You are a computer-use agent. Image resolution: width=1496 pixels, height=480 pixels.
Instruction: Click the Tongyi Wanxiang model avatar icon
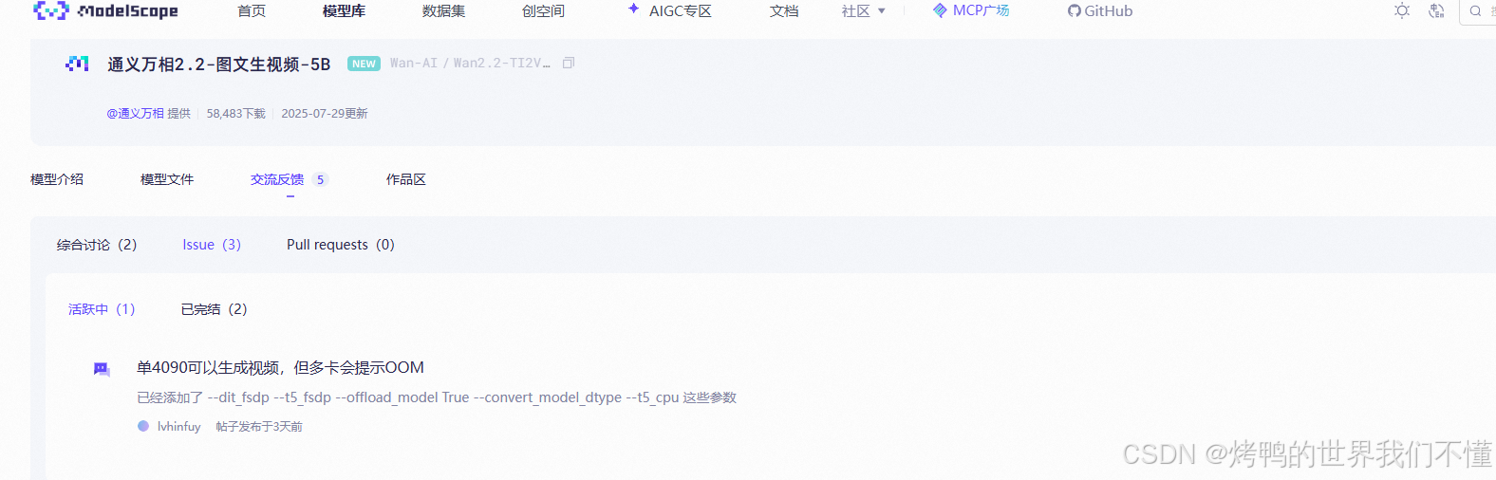click(77, 64)
